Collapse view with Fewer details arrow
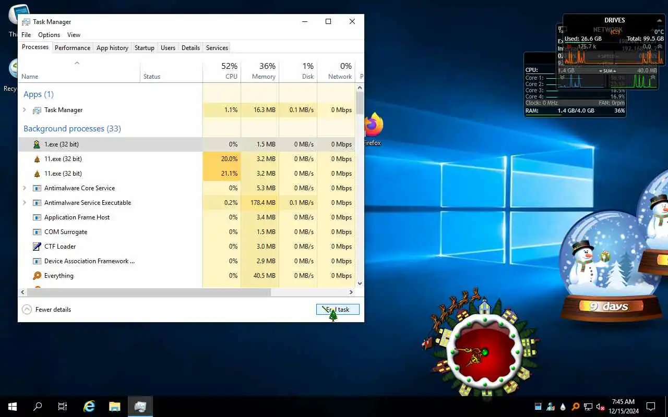This screenshot has height=417, width=668. 27,310
